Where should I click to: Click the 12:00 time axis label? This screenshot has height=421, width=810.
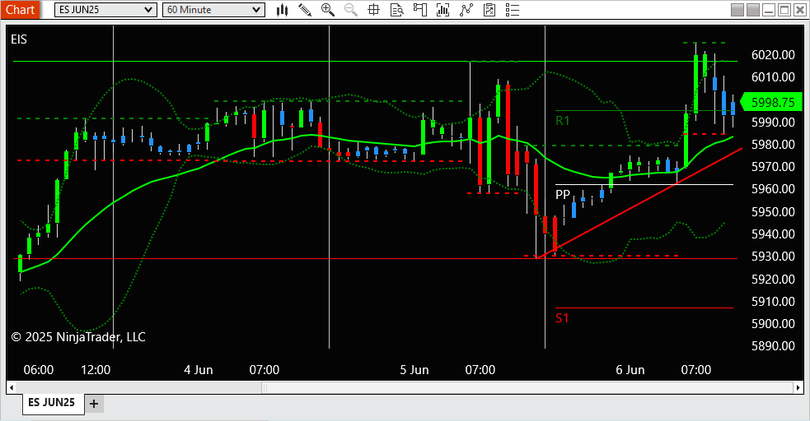96,369
